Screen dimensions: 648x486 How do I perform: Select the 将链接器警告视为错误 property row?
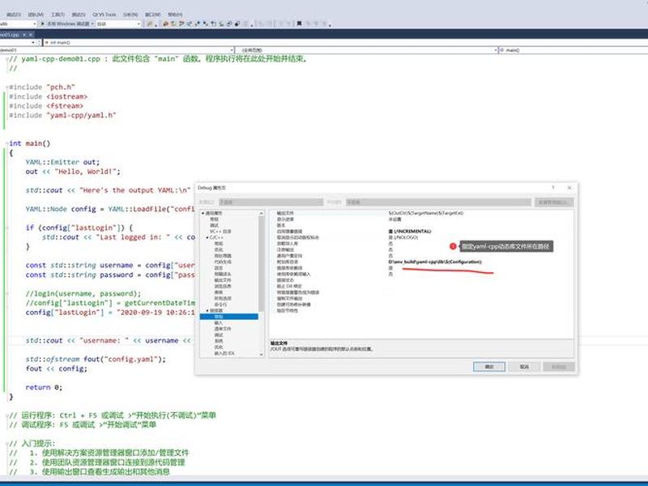tap(421, 292)
